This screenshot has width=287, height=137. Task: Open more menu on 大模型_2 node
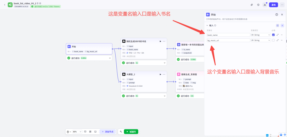point(164,74)
